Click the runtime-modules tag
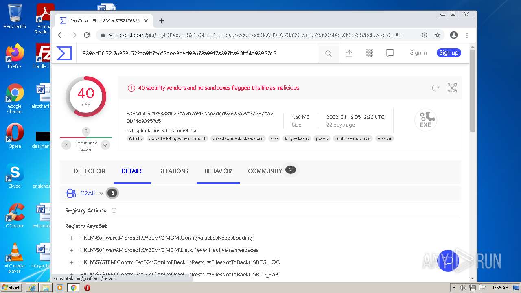The width and height of the screenshot is (521, 293). pos(353,138)
